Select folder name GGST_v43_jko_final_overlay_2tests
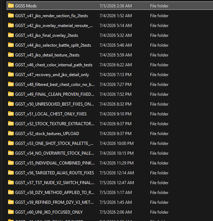This screenshot has height=221, width=213. (x=47, y=35)
